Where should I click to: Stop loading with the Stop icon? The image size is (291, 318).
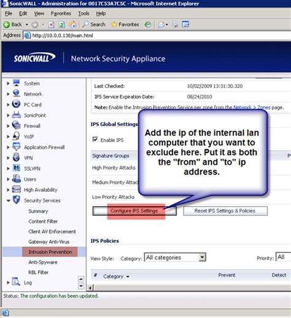[x=51, y=25]
